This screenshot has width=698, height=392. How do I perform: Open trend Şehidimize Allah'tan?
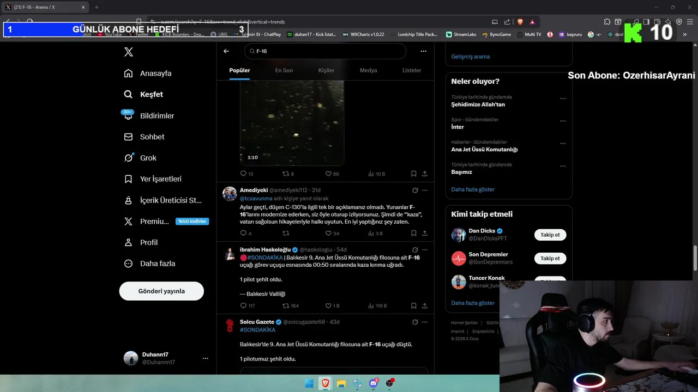478,104
